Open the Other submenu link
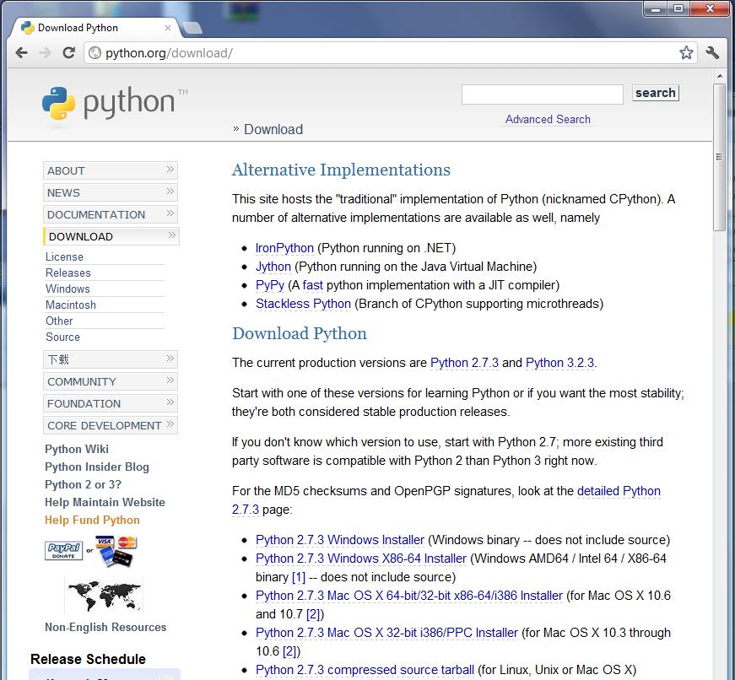Viewport: 735px width, 680px height. [x=59, y=321]
